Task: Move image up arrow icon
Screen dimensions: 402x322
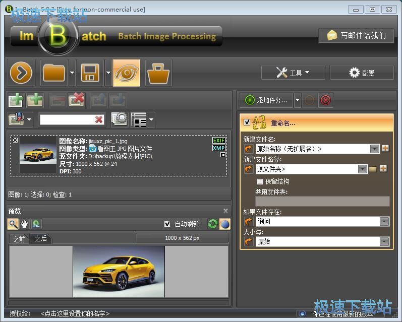Action: point(99,100)
